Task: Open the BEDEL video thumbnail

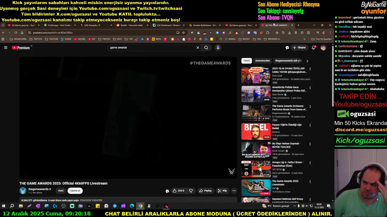Action: click(256, 131)
